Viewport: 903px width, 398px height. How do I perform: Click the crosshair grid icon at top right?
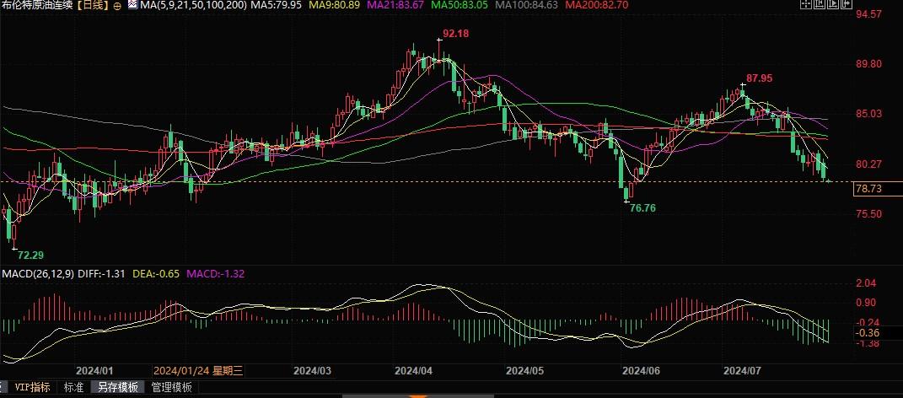806,4
